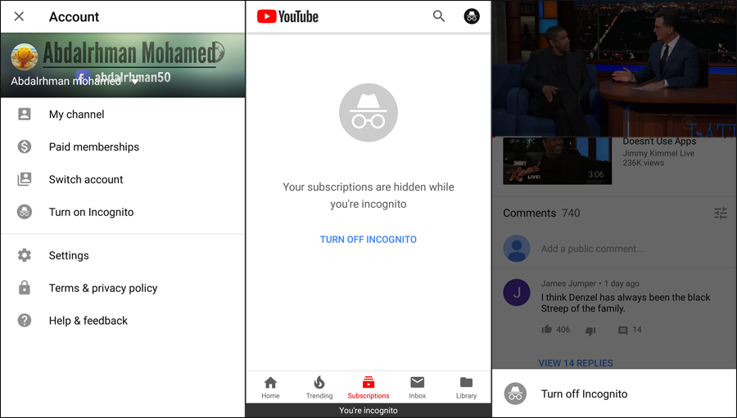
Task: Open YouTube search magnifier
Action: (x=439, y=16)
